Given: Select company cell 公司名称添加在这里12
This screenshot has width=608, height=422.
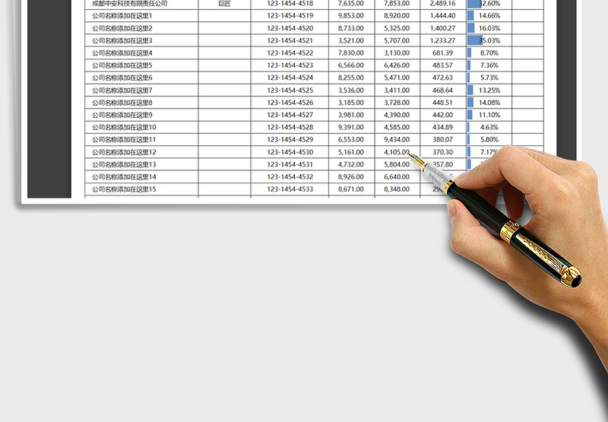Looking at the screenshot, I should click(x=141, y=152).
